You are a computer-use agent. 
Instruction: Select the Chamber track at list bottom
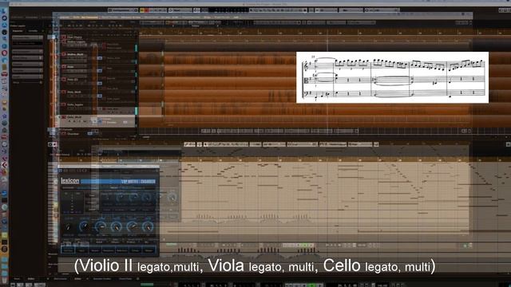pyautogui.click(x=73, y=134)
